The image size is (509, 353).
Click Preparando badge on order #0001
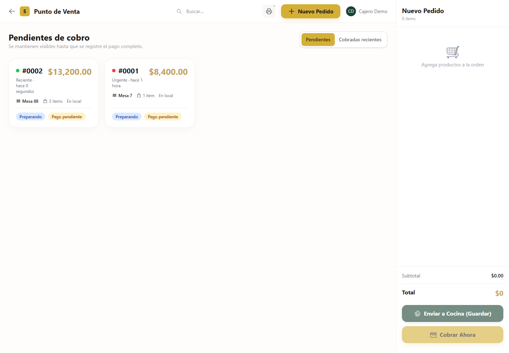click(127, 116)
